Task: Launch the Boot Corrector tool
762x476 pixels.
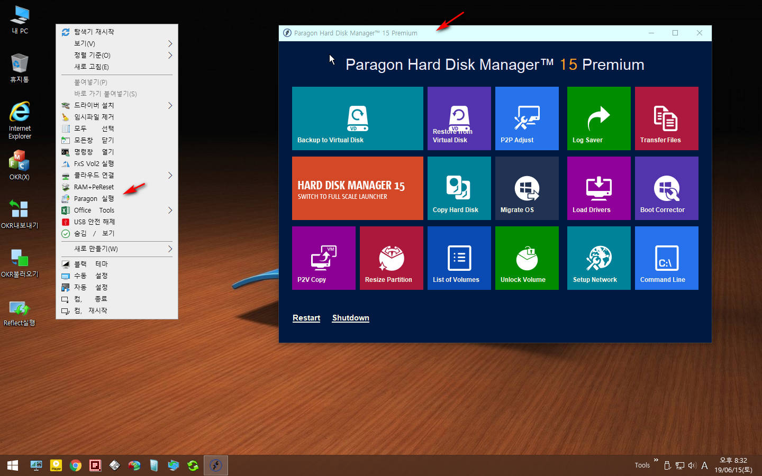Action: (x=667, y=188)
